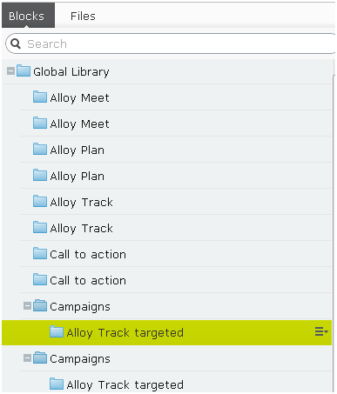This screenshot has width=337, height=394.
Task: Click the Global Library folder icon
Action: (24, 71)
